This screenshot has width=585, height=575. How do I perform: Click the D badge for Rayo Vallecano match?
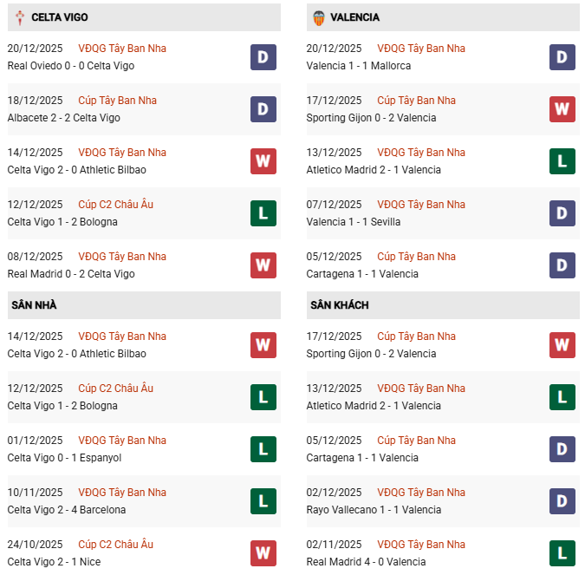click(562, 501)
